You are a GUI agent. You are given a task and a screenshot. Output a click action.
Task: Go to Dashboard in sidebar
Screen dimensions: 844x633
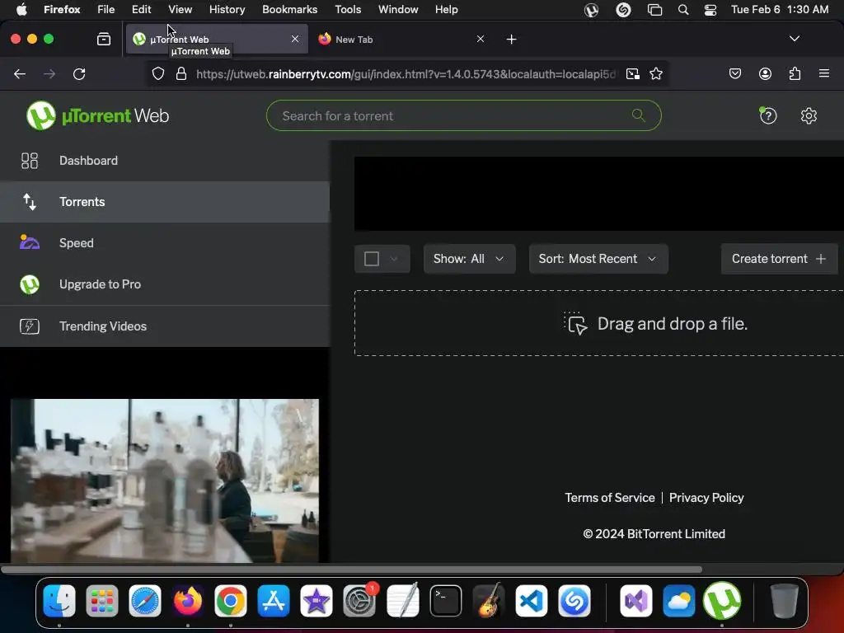(165, 161)
